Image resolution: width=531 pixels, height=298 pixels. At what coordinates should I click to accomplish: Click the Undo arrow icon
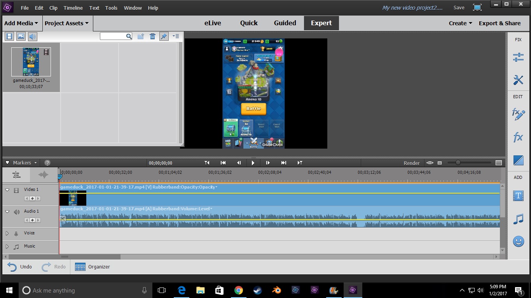[12, 267]
